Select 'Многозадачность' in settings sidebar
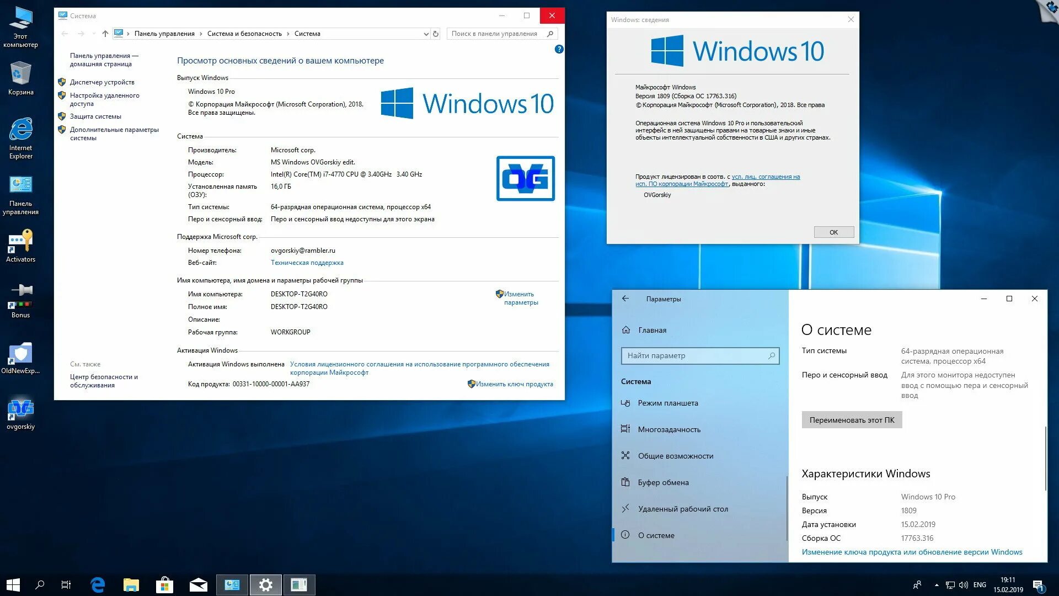The image size is (1059, 596). [x=669, y=429]
